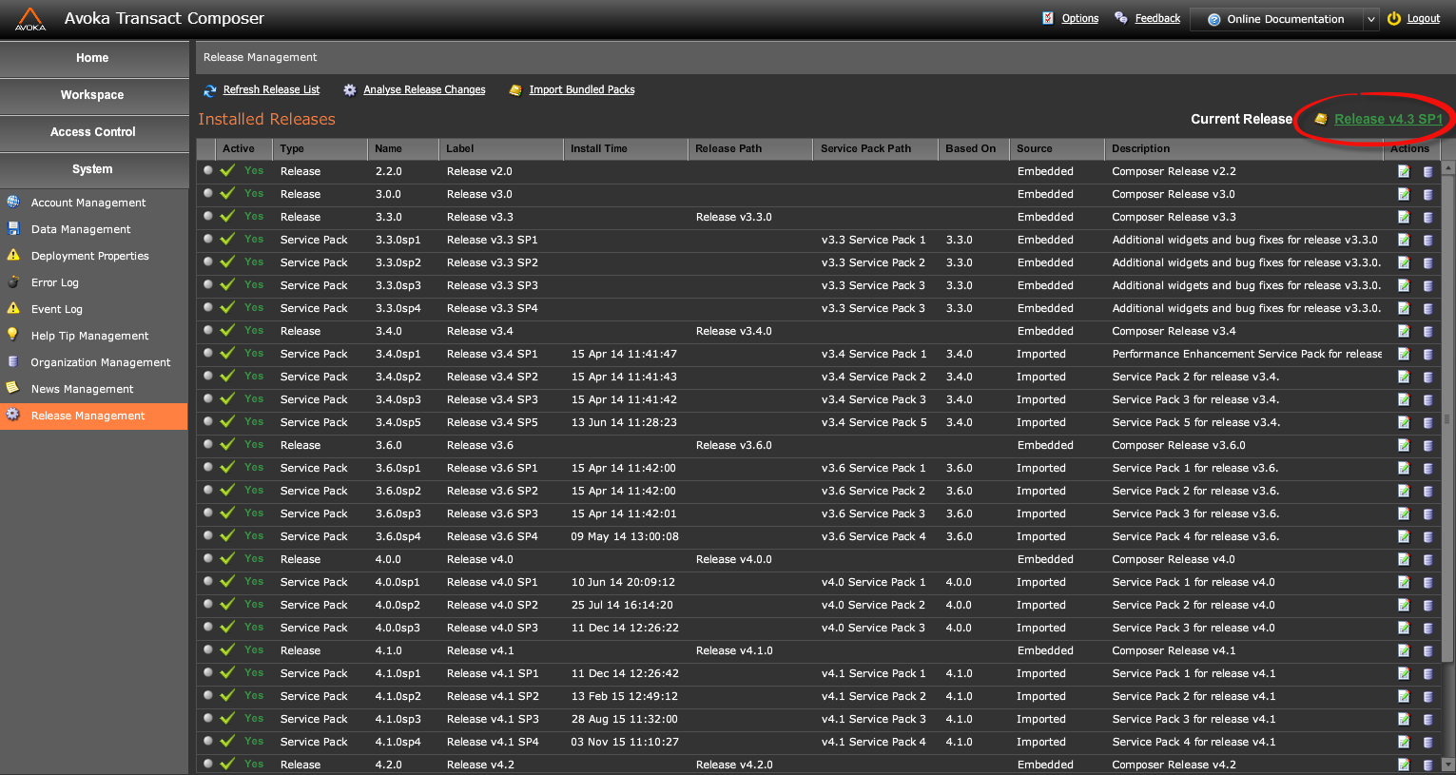Open Account Management via its globe icon

tap(13, 202)
